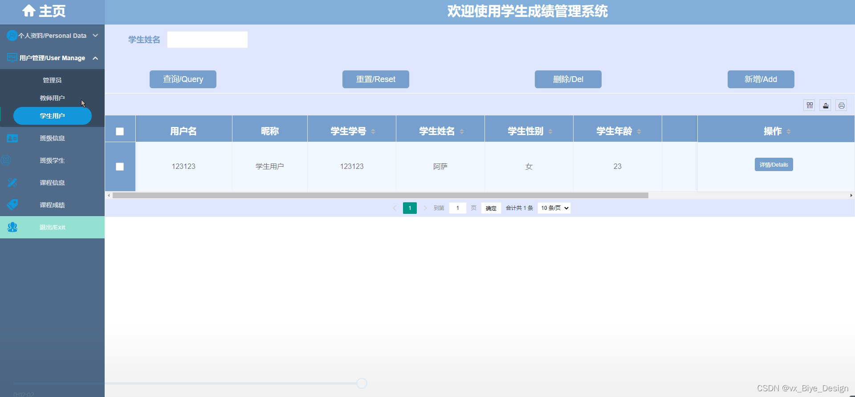
Task: Click the 确定 pagination confirm button
Action: [491, 208]
